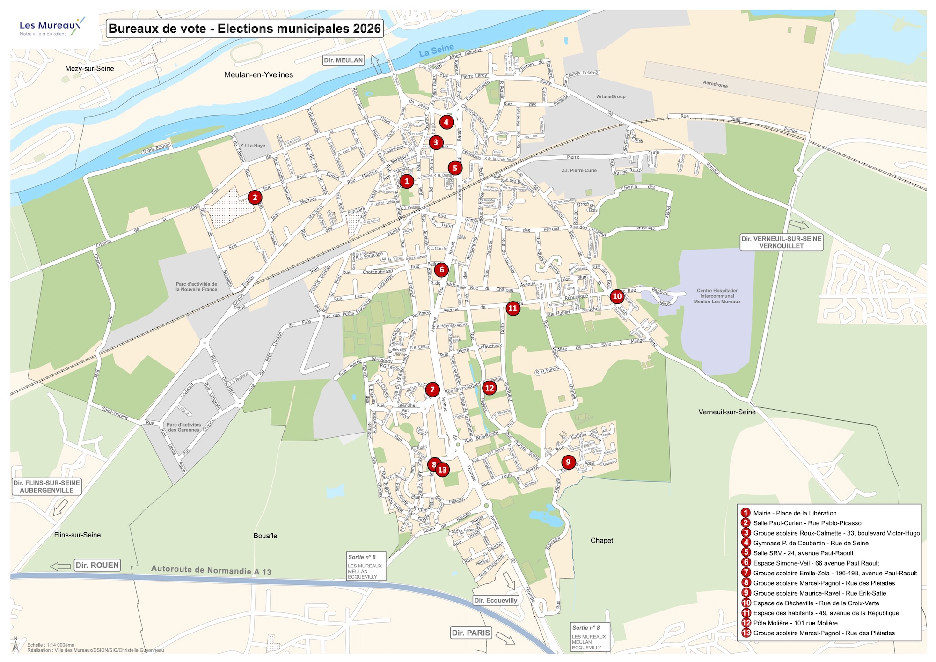
Task: Click legend entry Mairie - Place de la Libération
Action: click(x=795, y=513)
